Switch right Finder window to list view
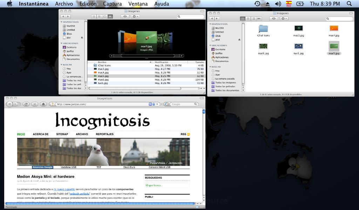 248,19
